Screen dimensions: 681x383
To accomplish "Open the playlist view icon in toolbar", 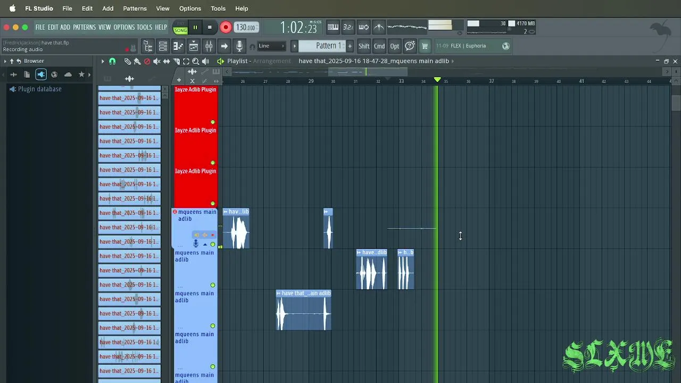I will 194,46.
